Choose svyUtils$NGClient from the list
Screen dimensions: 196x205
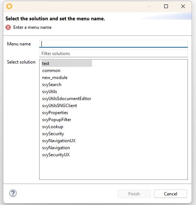(x=60, y=106)
